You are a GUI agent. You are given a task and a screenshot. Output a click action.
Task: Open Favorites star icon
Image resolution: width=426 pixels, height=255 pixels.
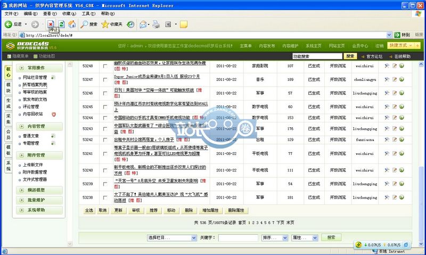point(105,24)
